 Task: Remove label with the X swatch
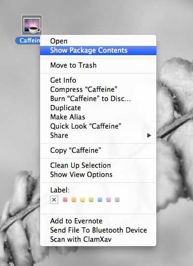click(x=54, y=200)
